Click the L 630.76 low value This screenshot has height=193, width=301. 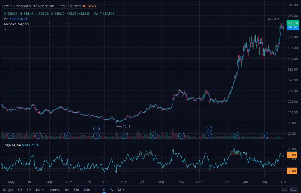coord(42,14)
